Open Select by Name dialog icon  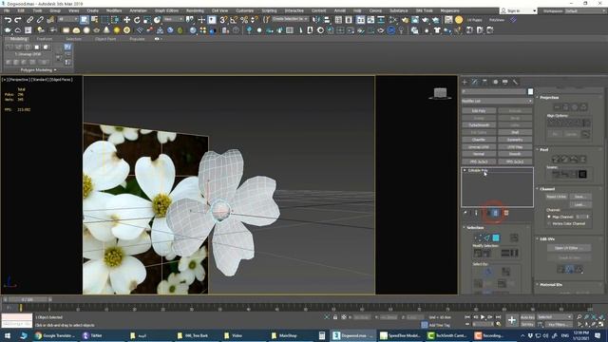pos(95,19)
